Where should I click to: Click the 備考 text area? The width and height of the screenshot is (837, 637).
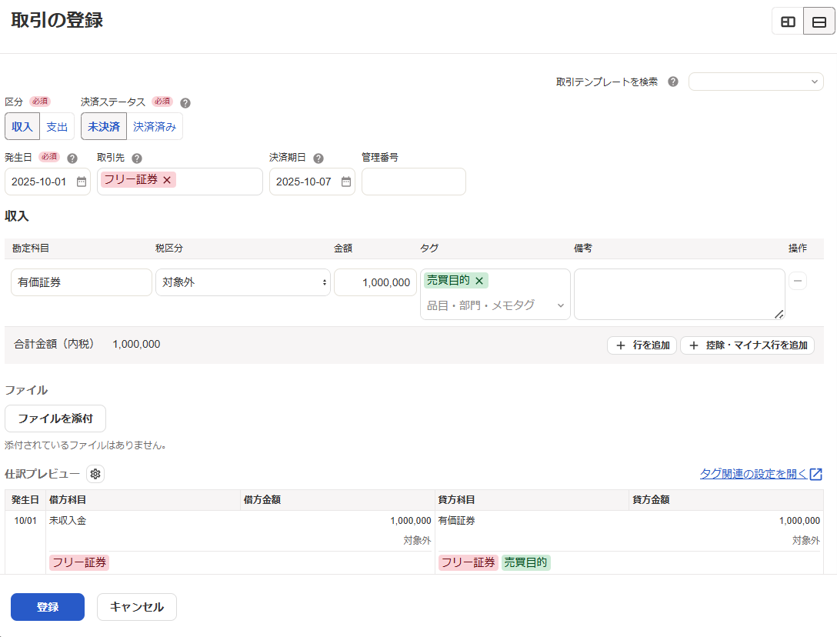pyautogui.click(x=679, y=294)
